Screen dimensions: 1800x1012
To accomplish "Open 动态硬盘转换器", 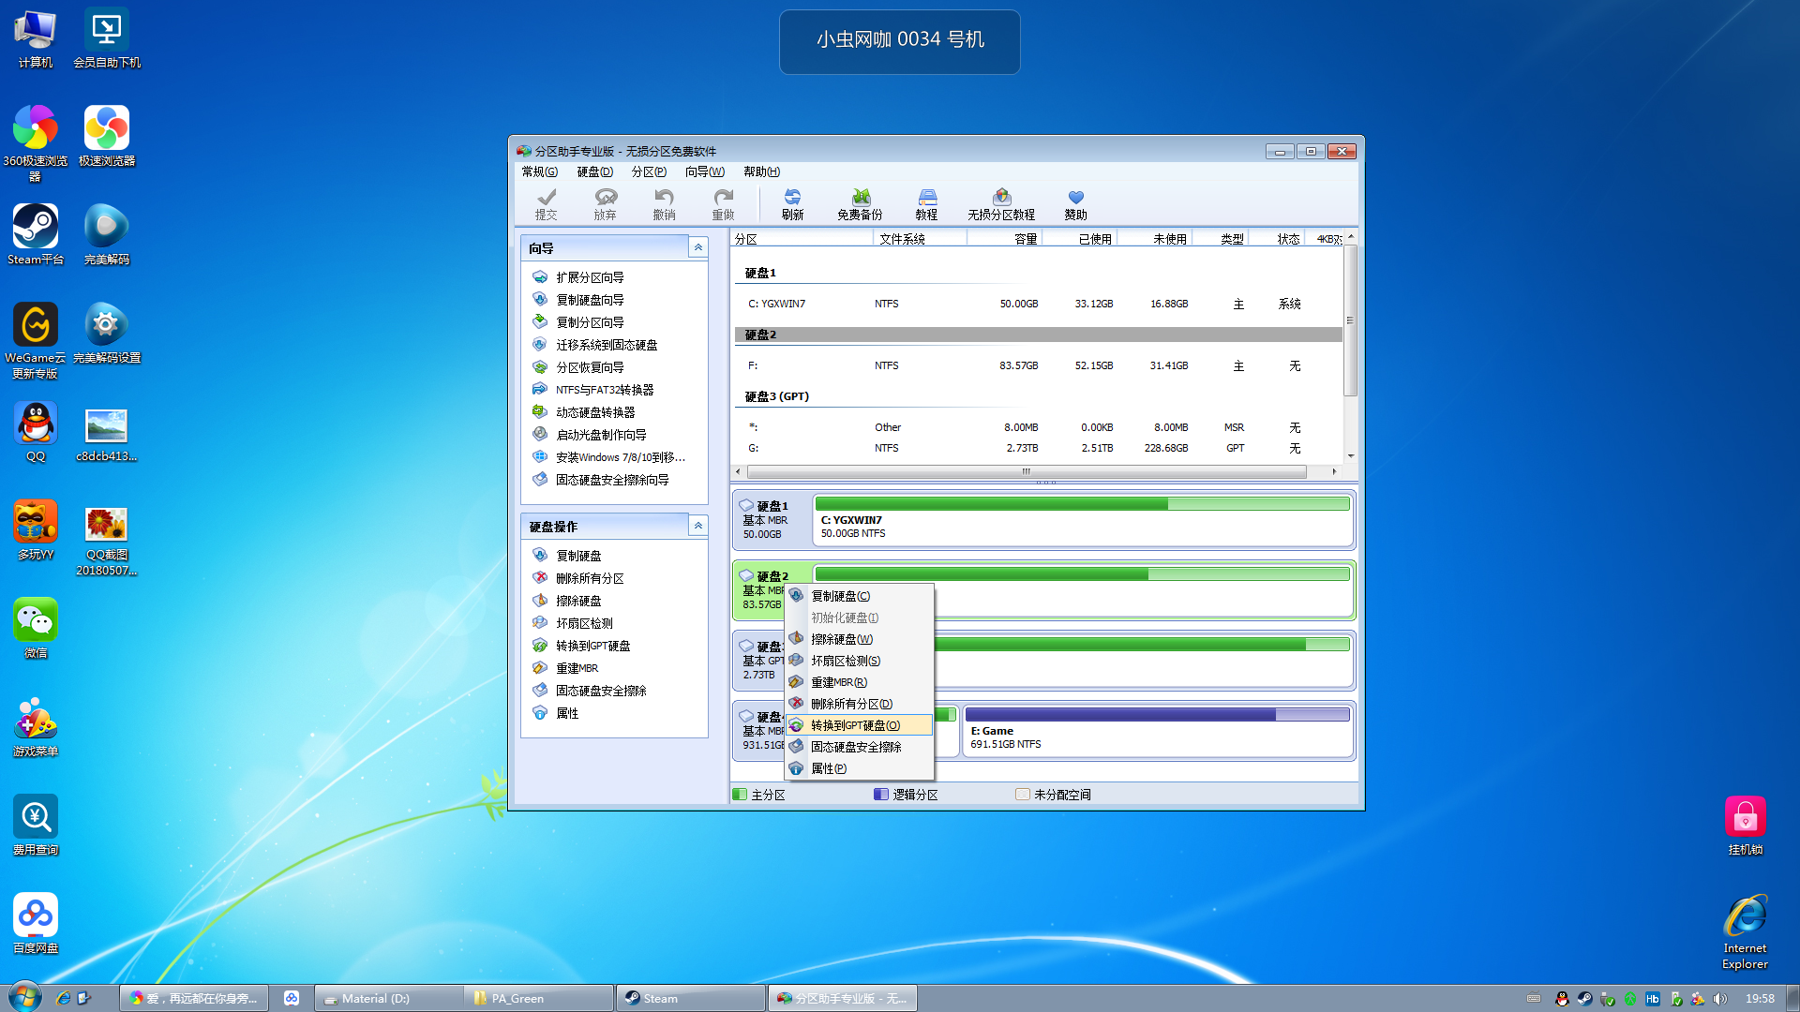I will pos(594,412).
